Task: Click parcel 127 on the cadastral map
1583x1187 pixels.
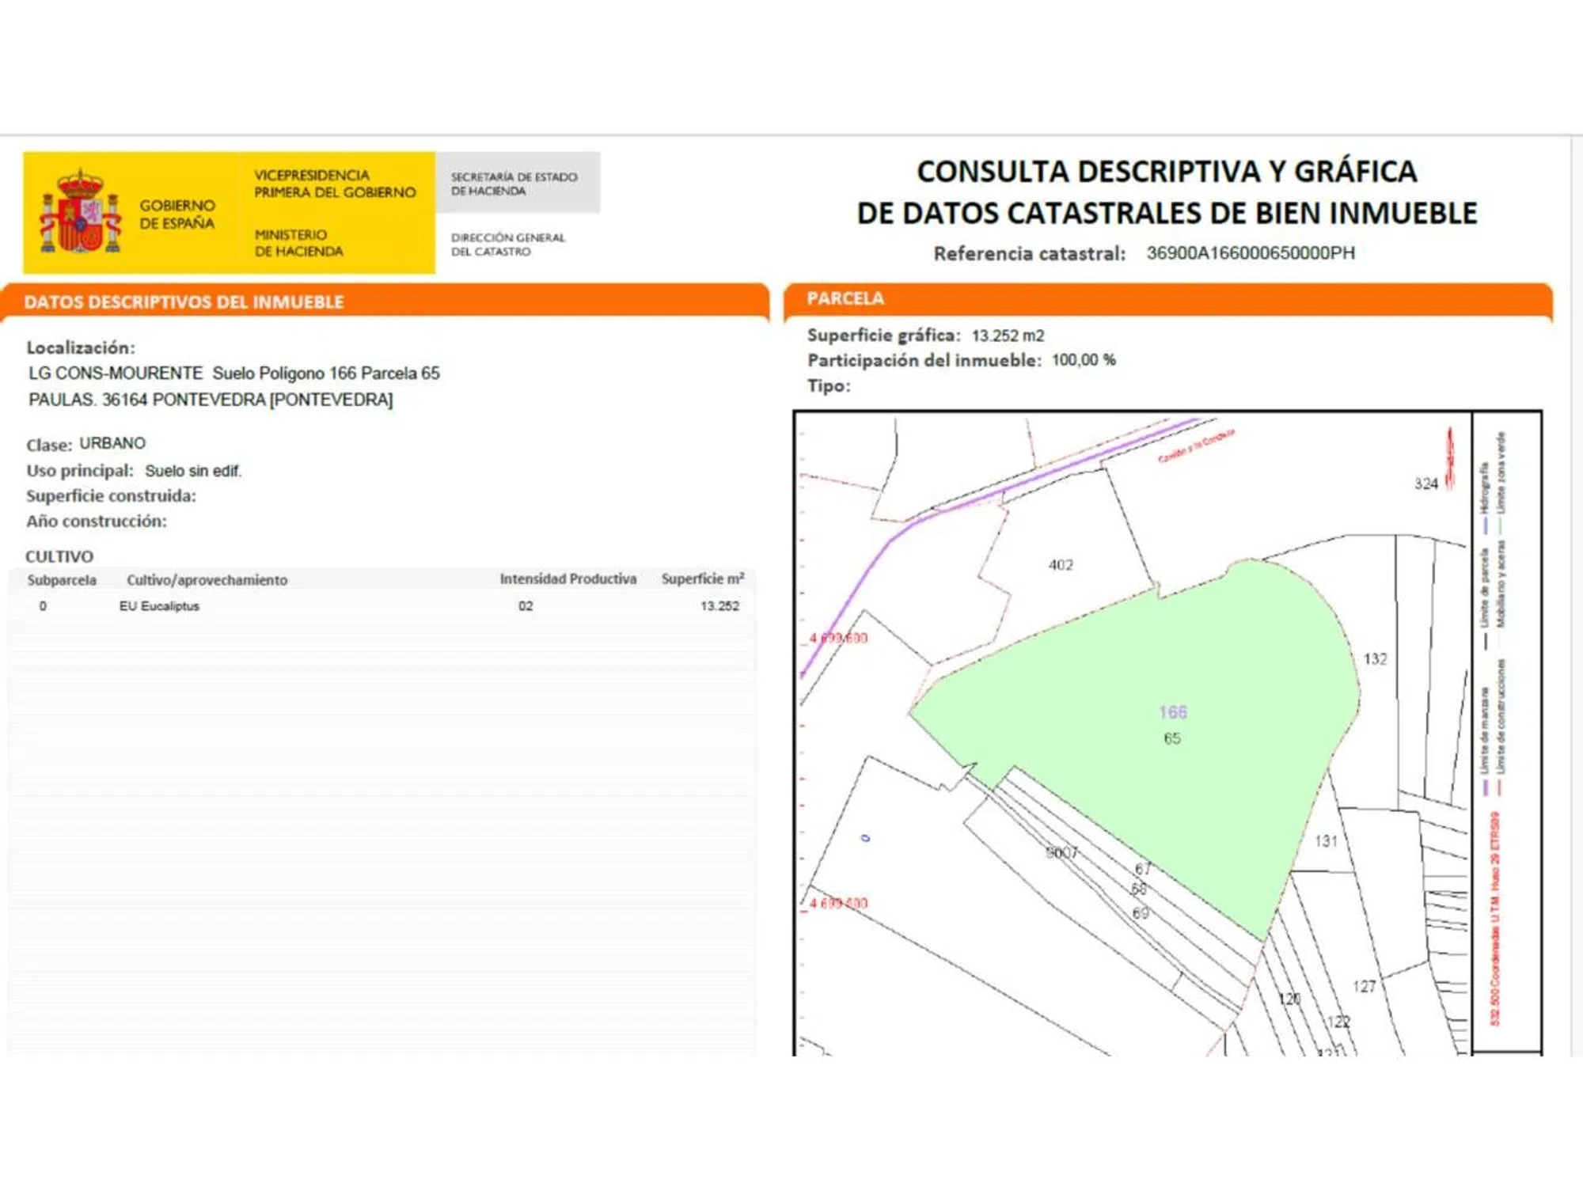Action: (1364, 986)
